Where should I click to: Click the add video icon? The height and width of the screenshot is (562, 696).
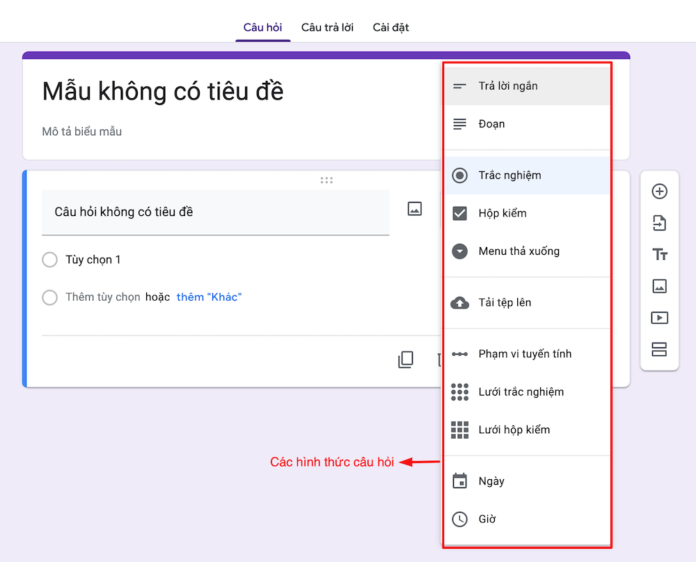659,318
